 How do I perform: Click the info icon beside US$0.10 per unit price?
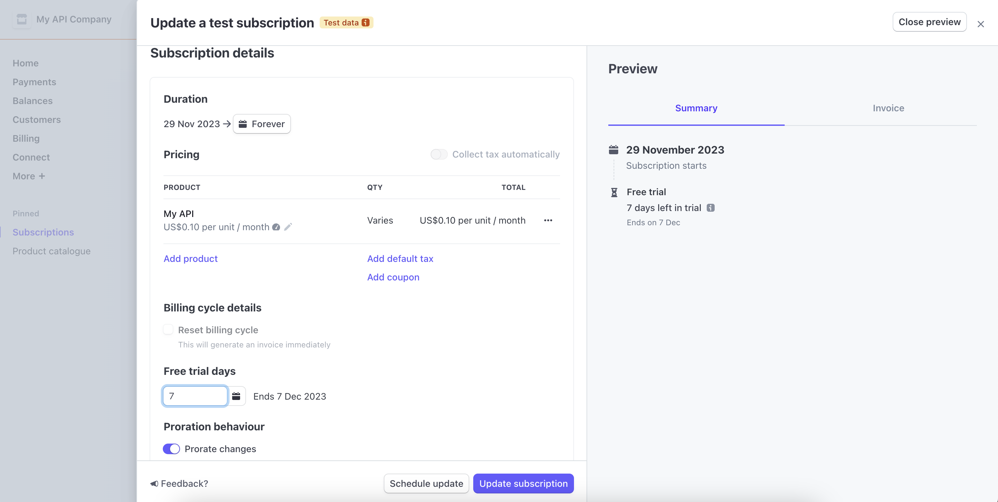[x=276, y=227]
